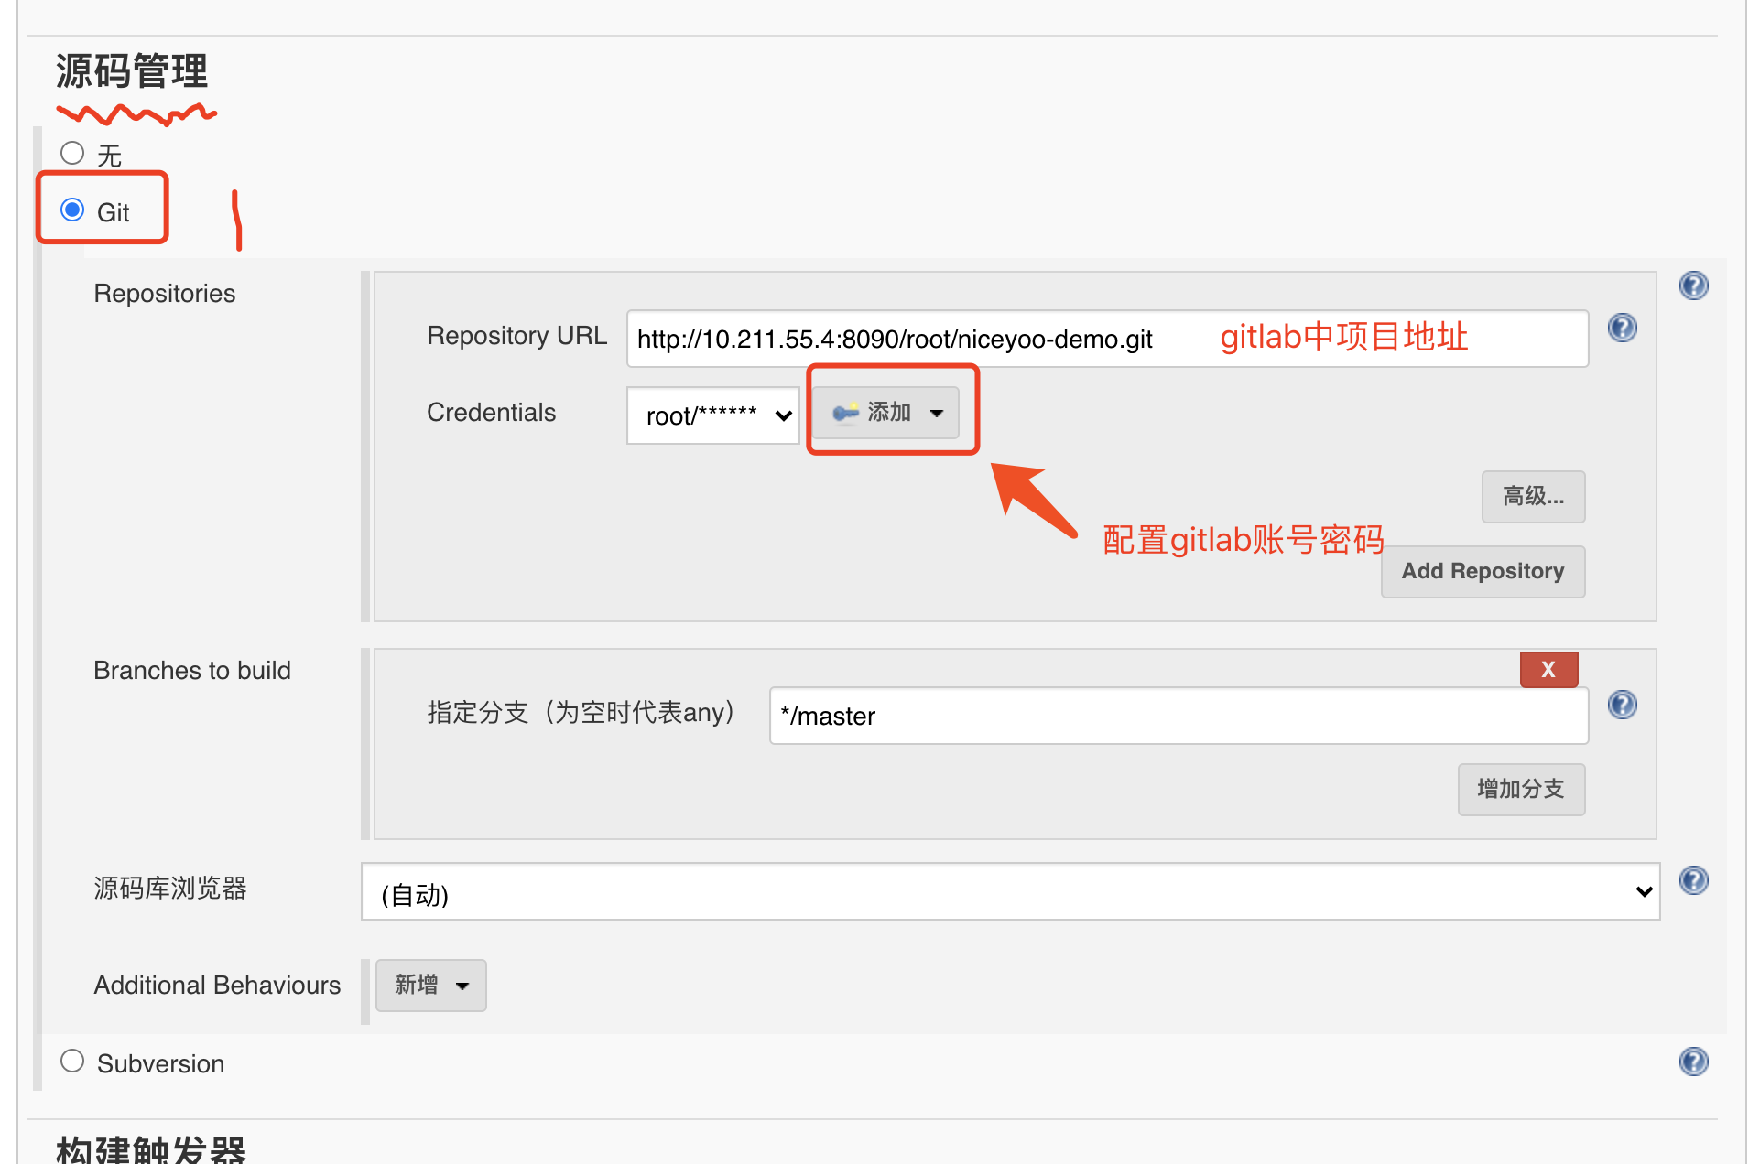The height and width of the screenshot is (1164, 1749).
Task: Open the 添加 credentials add dropdown
Action: tap(885, 413)
